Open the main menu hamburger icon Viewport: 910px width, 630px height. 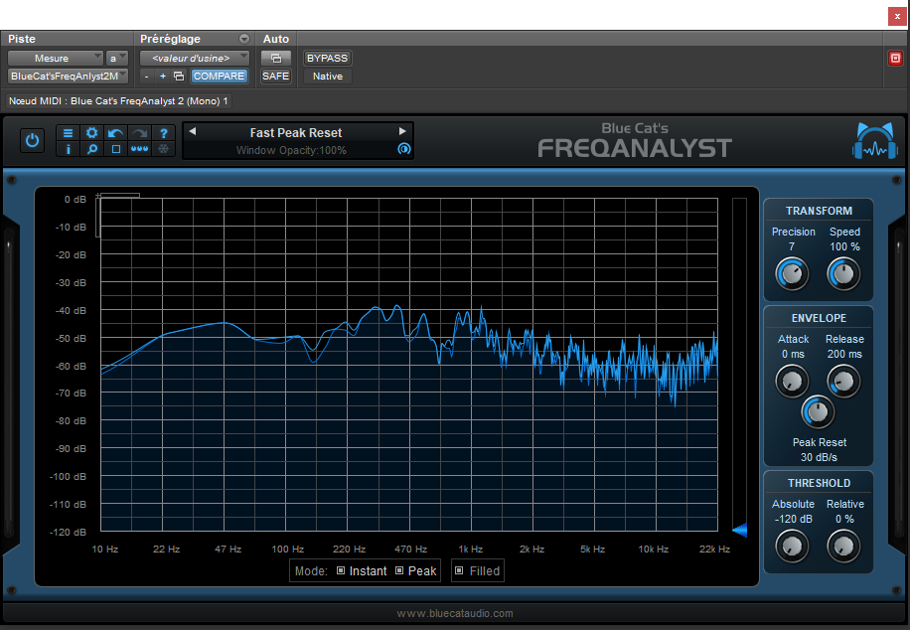click(x=68, y=133)
